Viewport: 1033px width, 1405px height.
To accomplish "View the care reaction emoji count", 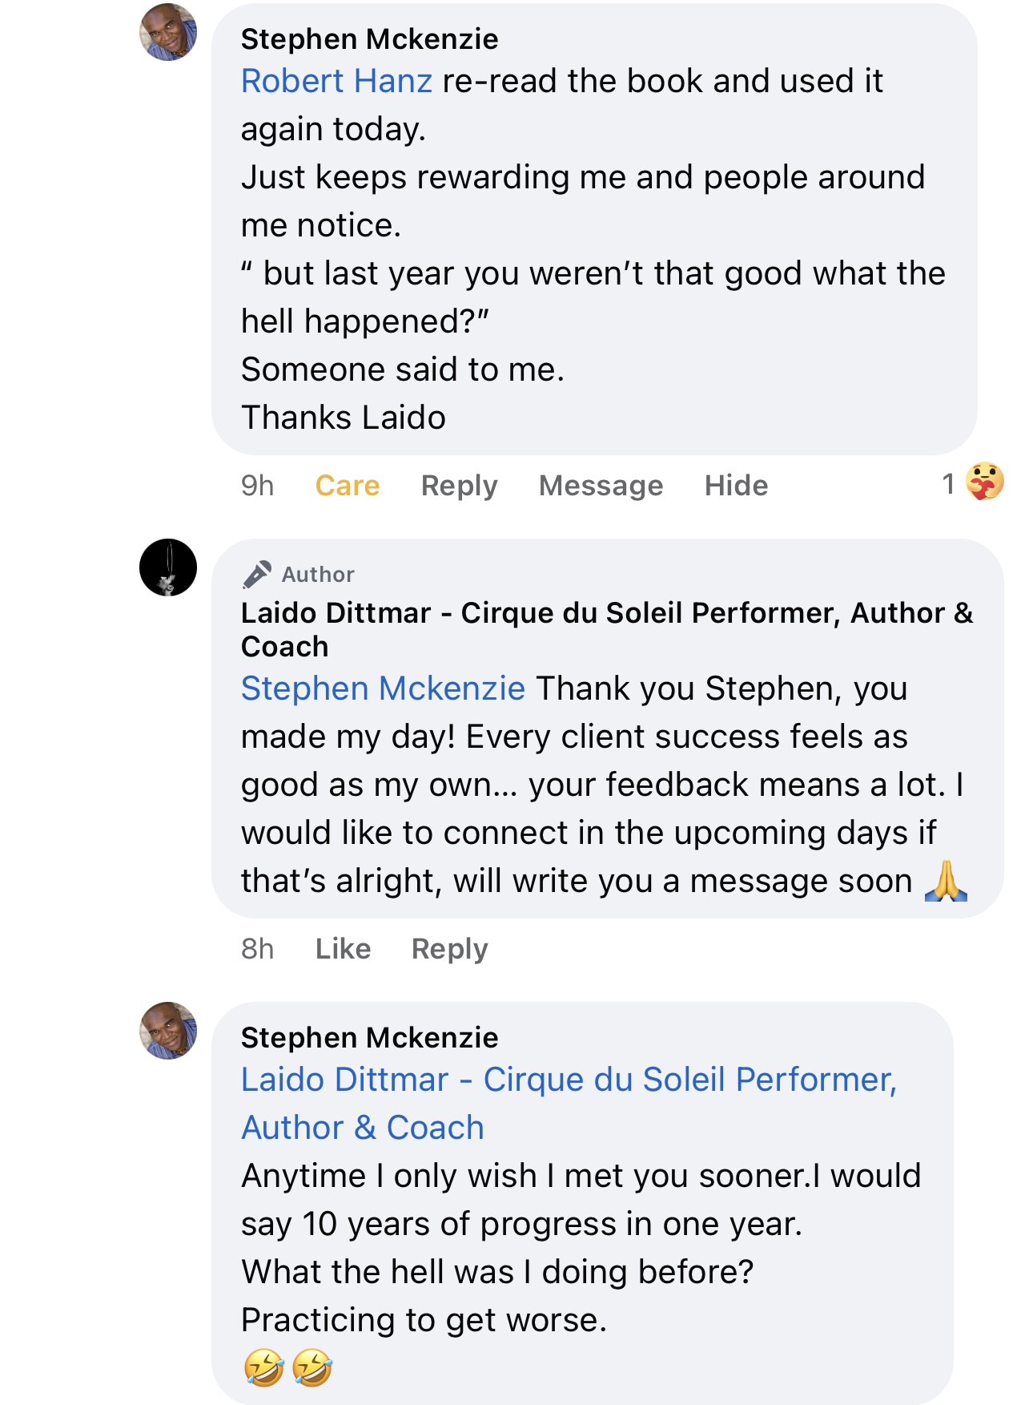I will tap(973, 482).
